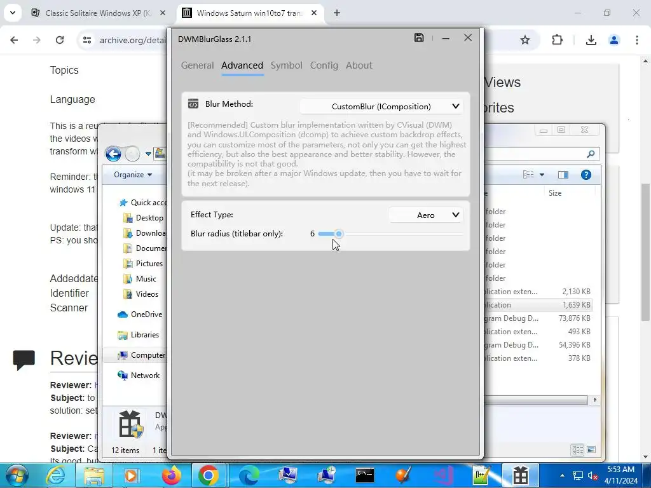The image size is (651, 488).
Task: Open a new Chrome tab
Action: click(x=337, y=13)
